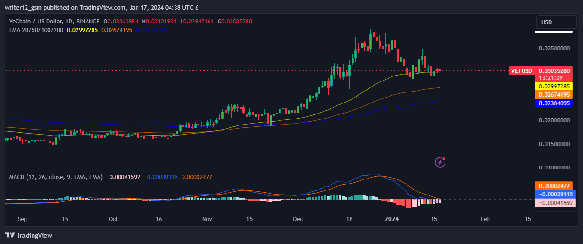Click the red current price label 0.03035280 on axis
This screenshot has width=583, height=244.
pyautogui.click(x=554, y=71)
